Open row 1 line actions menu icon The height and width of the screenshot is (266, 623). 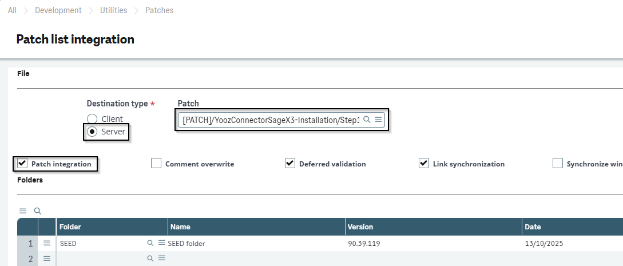47,243
